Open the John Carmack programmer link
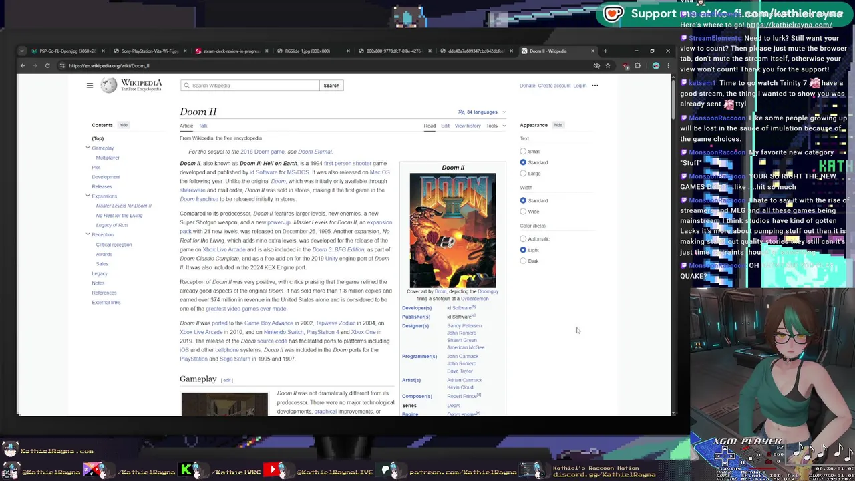Viewport: 855px width, 481px height. coord(463,356)
